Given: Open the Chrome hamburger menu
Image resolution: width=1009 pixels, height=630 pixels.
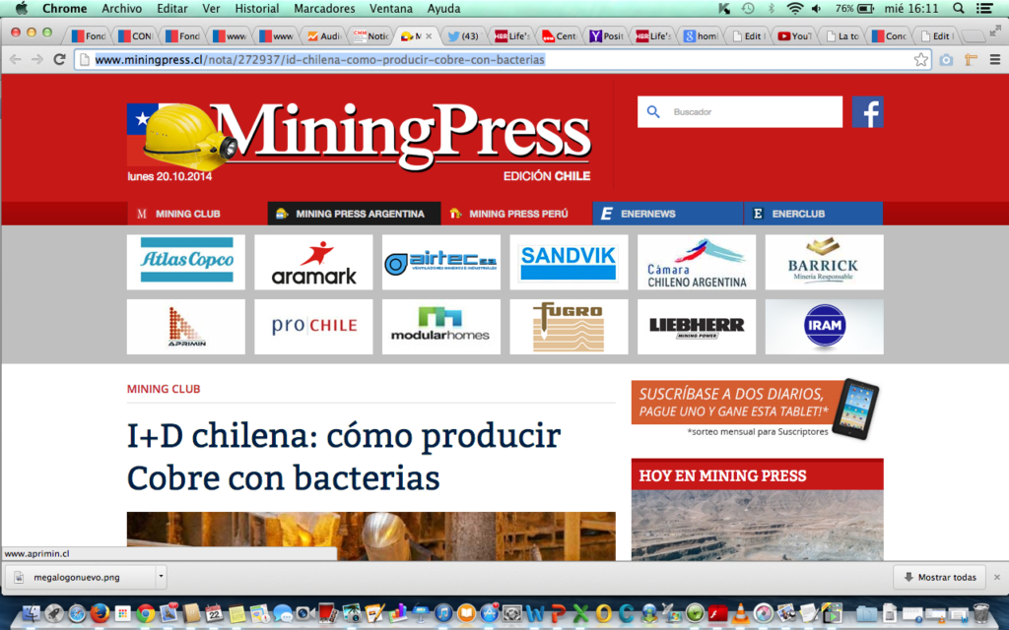Looking at the screenshot, I should click(994, 60).
